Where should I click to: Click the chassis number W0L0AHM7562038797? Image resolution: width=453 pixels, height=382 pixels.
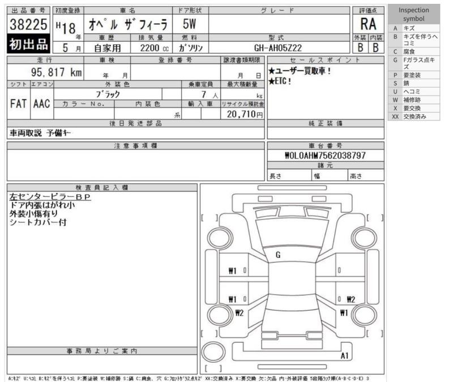325,154
